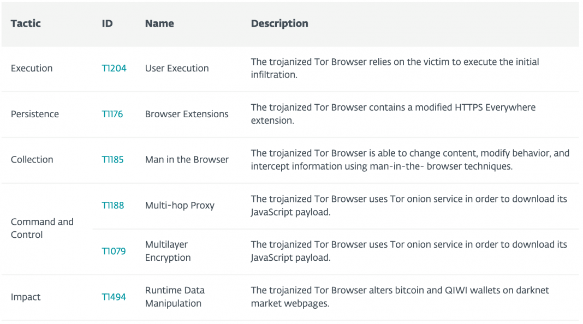Select the Persistence tactic cell
The height and width of the screenshot is (324, 583).
(x=35, y=114)
